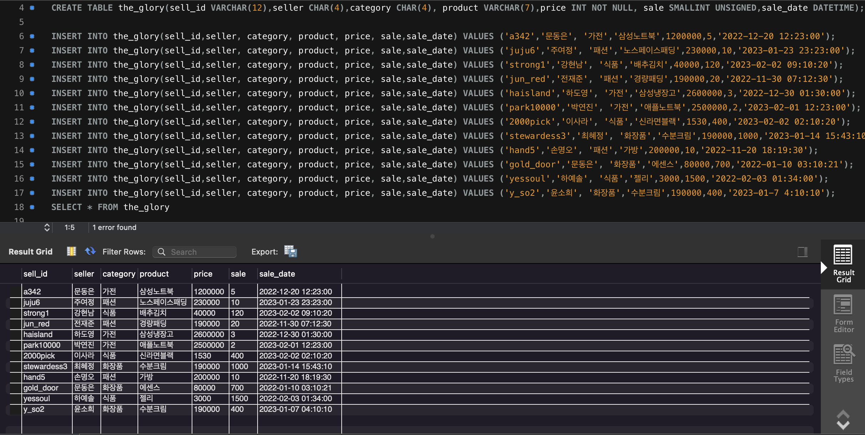Click the Result Grid label in results toolbar
This screenshot has width=865, height=435.
(x=31, y=252)
